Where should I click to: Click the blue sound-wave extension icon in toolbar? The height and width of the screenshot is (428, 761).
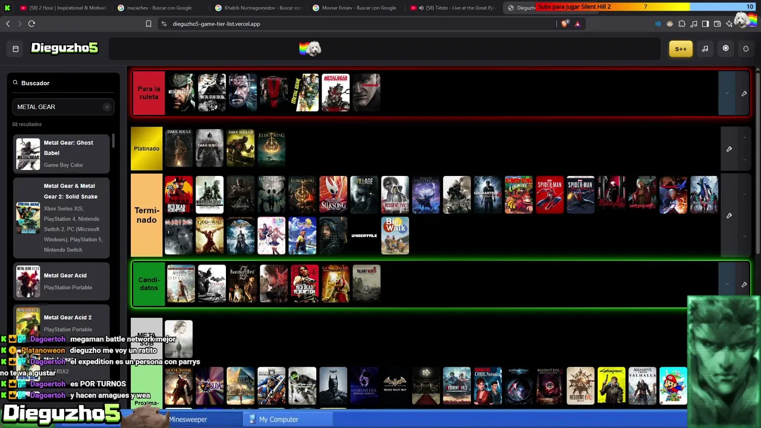click(x=658, y=24)
